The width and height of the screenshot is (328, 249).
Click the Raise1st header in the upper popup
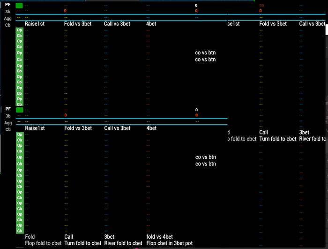(x=35, y=24)
